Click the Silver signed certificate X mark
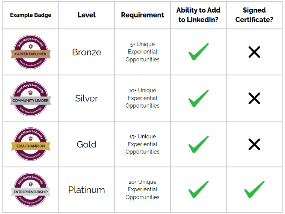Viewport: 285px width, 214px height. (x=254, y=98)
